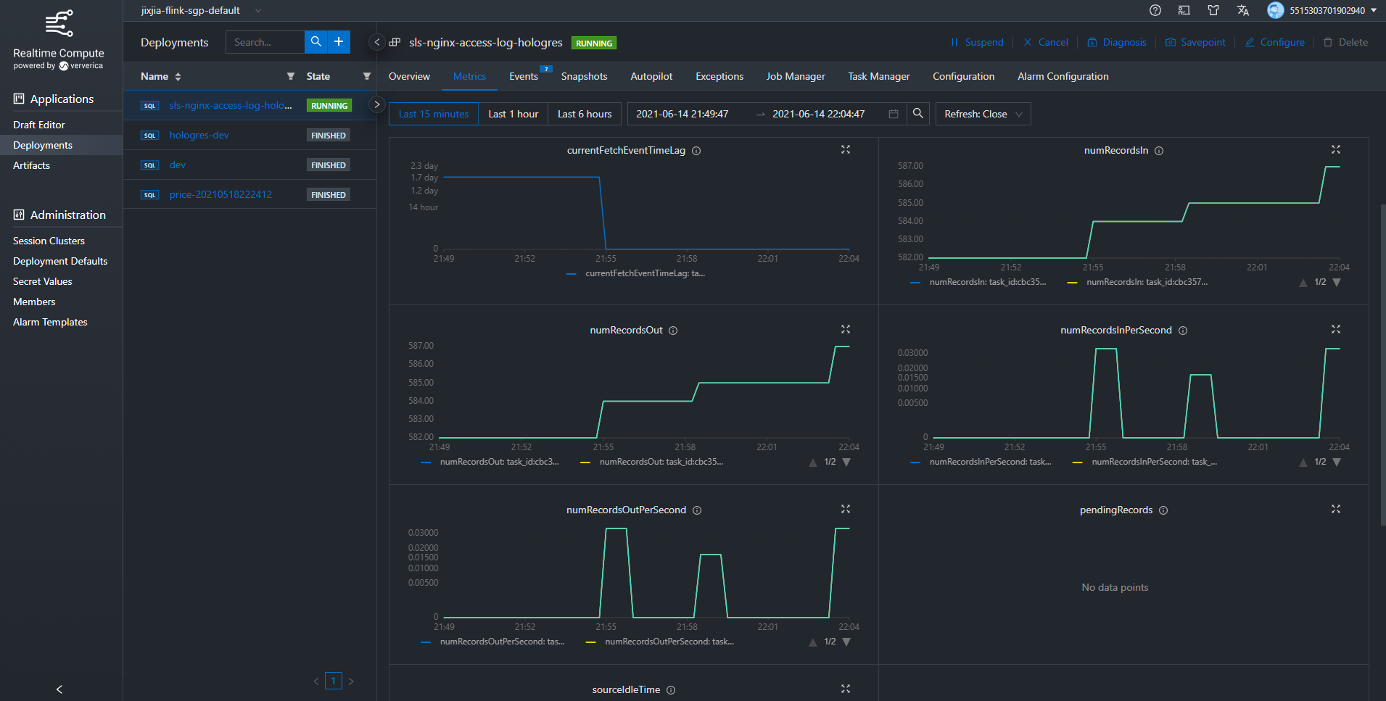Screen dimensions: 1386x701
Task: Open State column filter funnel icon
Action: 366,76
